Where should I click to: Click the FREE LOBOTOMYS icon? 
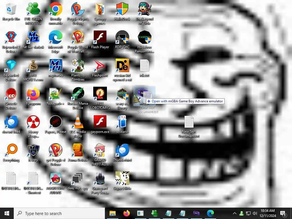click(100, 94)
